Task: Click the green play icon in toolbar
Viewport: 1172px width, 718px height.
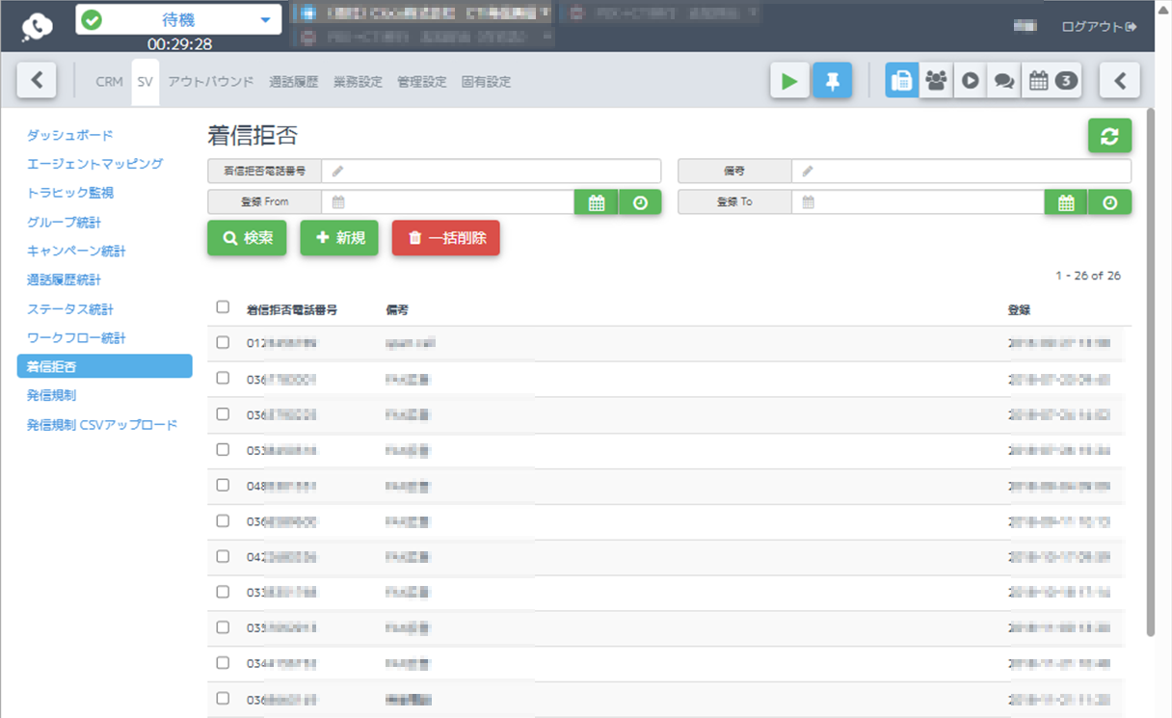Action: pos(789,81)
